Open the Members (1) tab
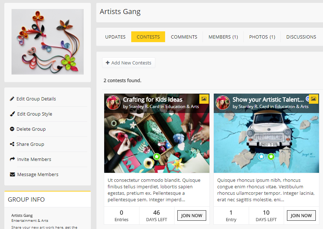The image size is (323, 229). pyautogui.click(x=223, y=37)
